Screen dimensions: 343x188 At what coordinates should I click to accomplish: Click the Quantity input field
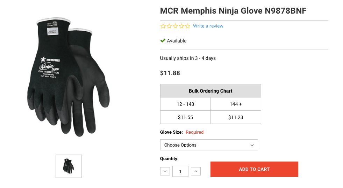(x=180, y=171)
